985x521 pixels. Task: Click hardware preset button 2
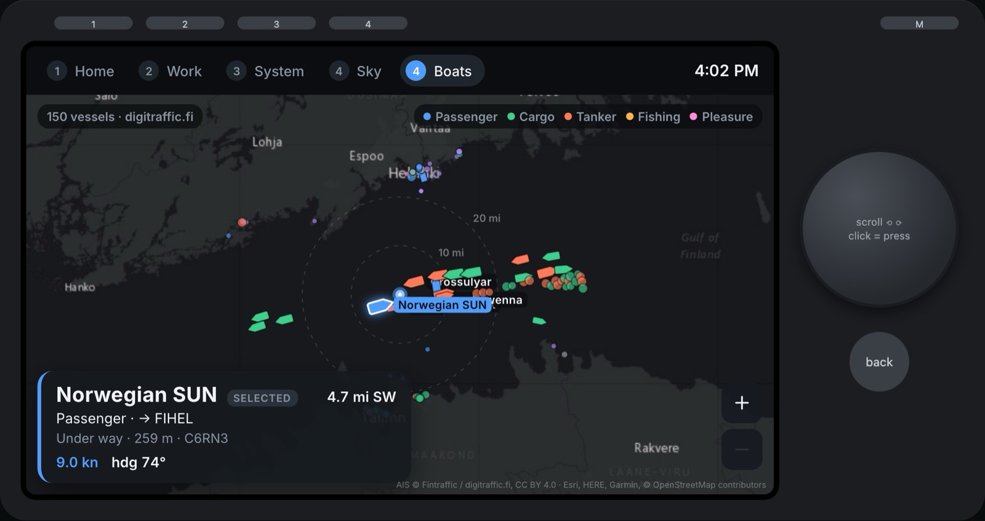[185, 23]
